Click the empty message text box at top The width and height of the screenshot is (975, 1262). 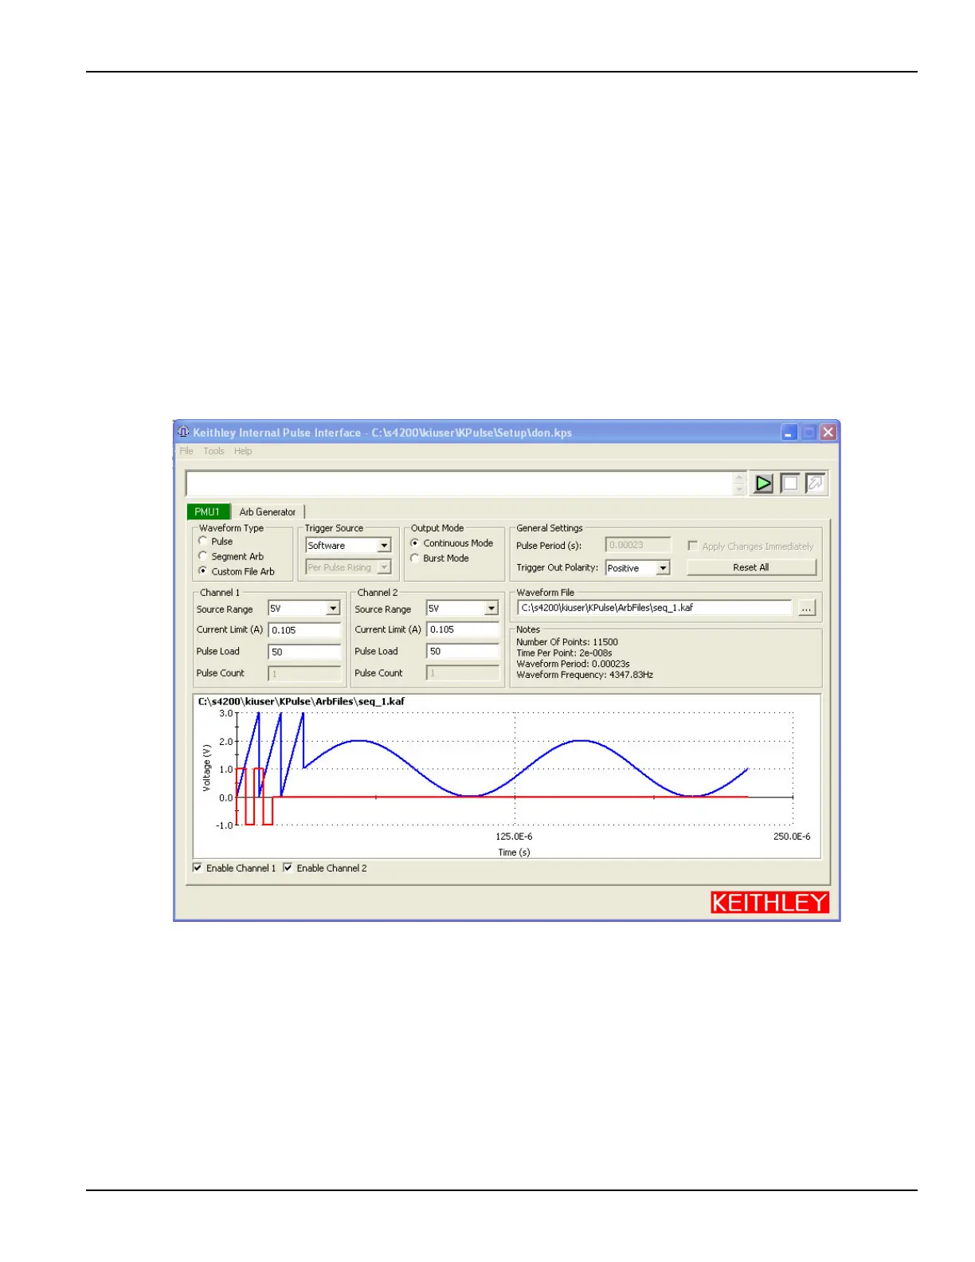460,484
